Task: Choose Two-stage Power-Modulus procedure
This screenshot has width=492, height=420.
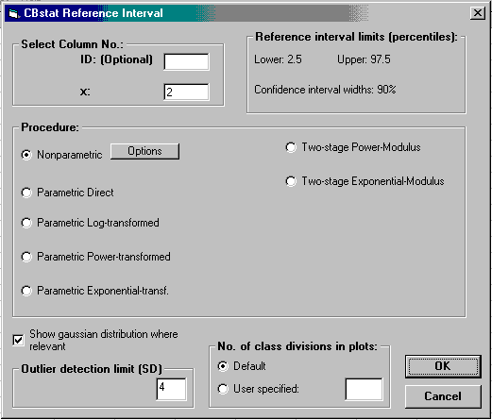Action: click(x=291, y=147)
